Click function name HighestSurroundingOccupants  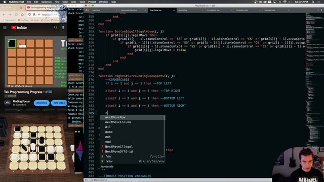139,76
